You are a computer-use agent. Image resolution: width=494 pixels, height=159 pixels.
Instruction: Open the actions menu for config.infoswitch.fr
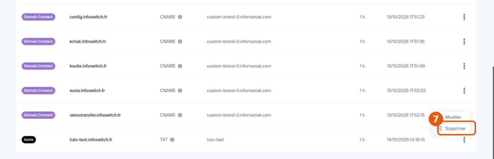click(464, 17)
